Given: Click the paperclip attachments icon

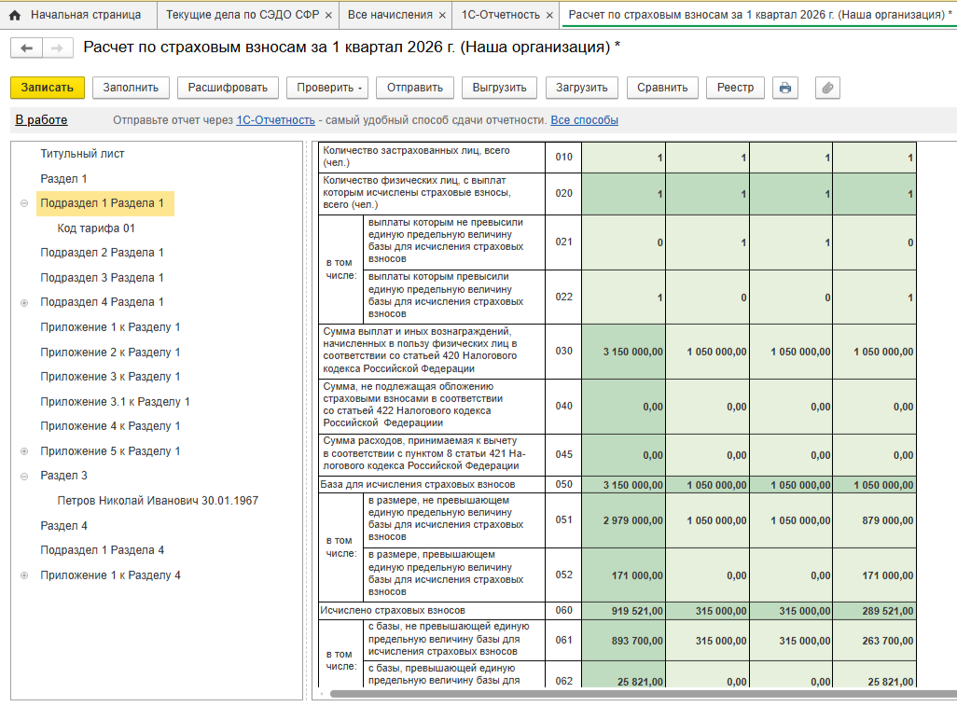Looking at the screenshot, I should pyautogui.click(x=827, y=88).
